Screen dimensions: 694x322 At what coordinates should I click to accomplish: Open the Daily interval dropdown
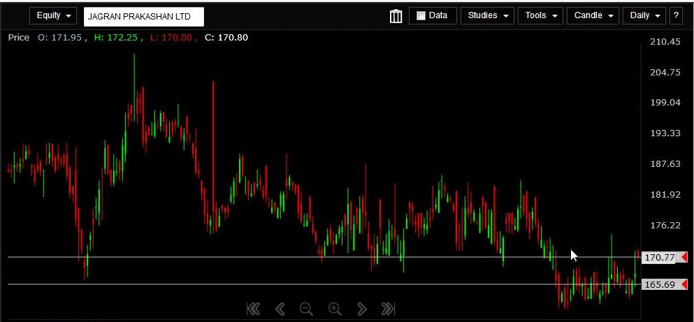tap(644, 16)
